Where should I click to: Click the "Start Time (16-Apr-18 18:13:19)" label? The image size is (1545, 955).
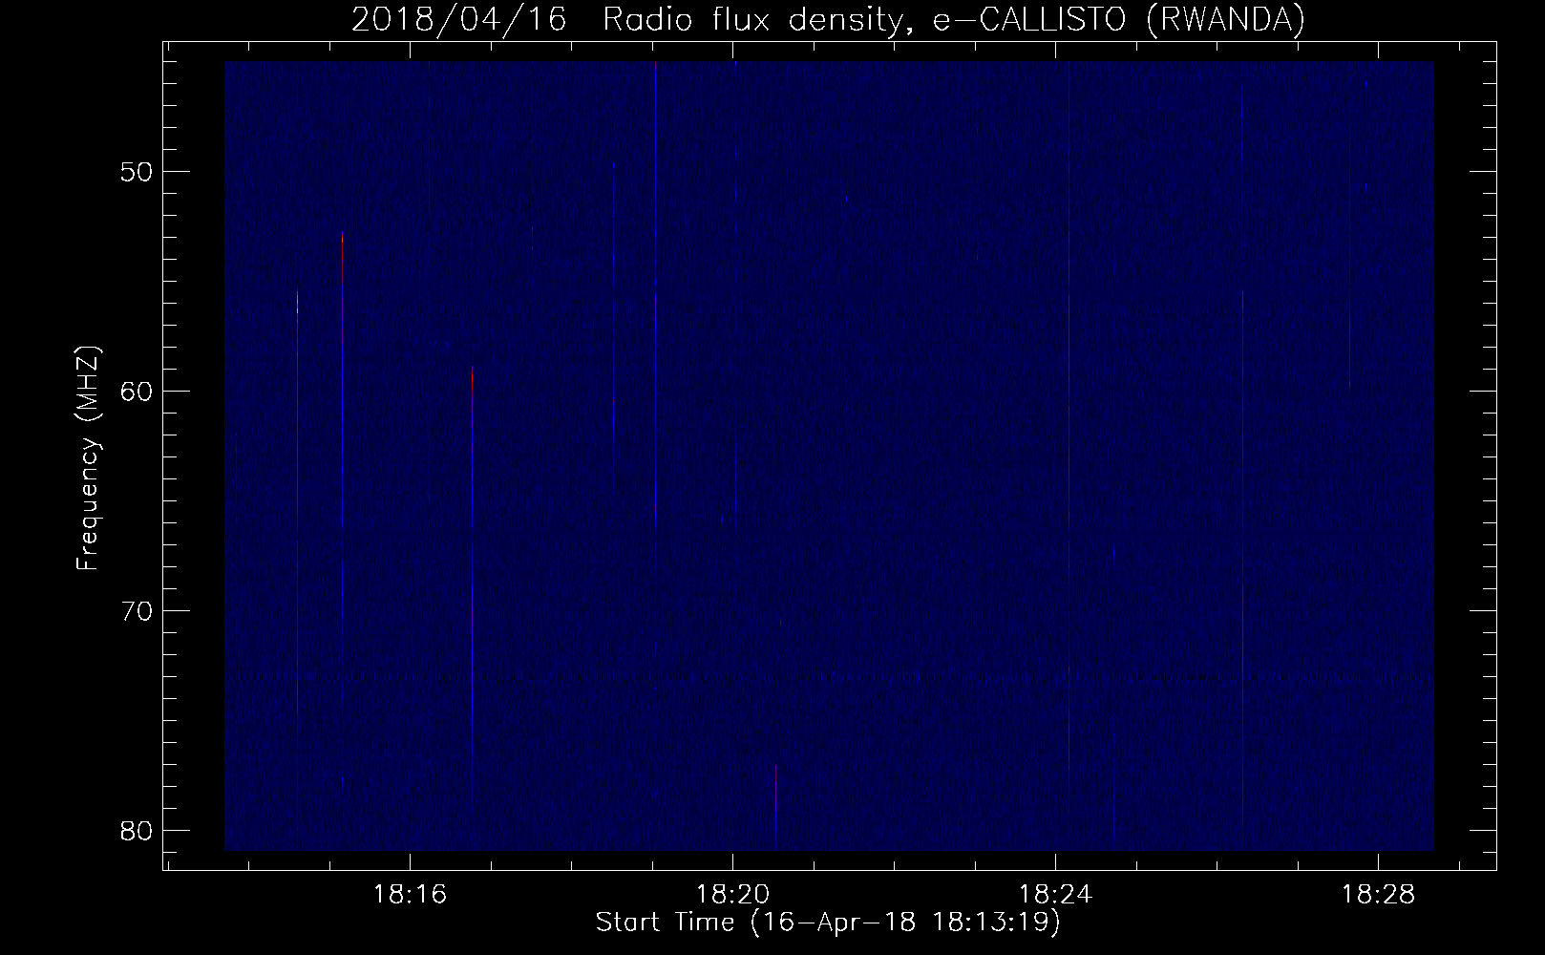(x=828, y=923)
